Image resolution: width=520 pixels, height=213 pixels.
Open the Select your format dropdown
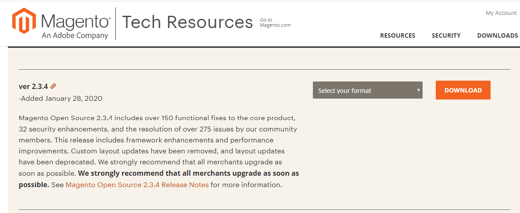[367, 90]
